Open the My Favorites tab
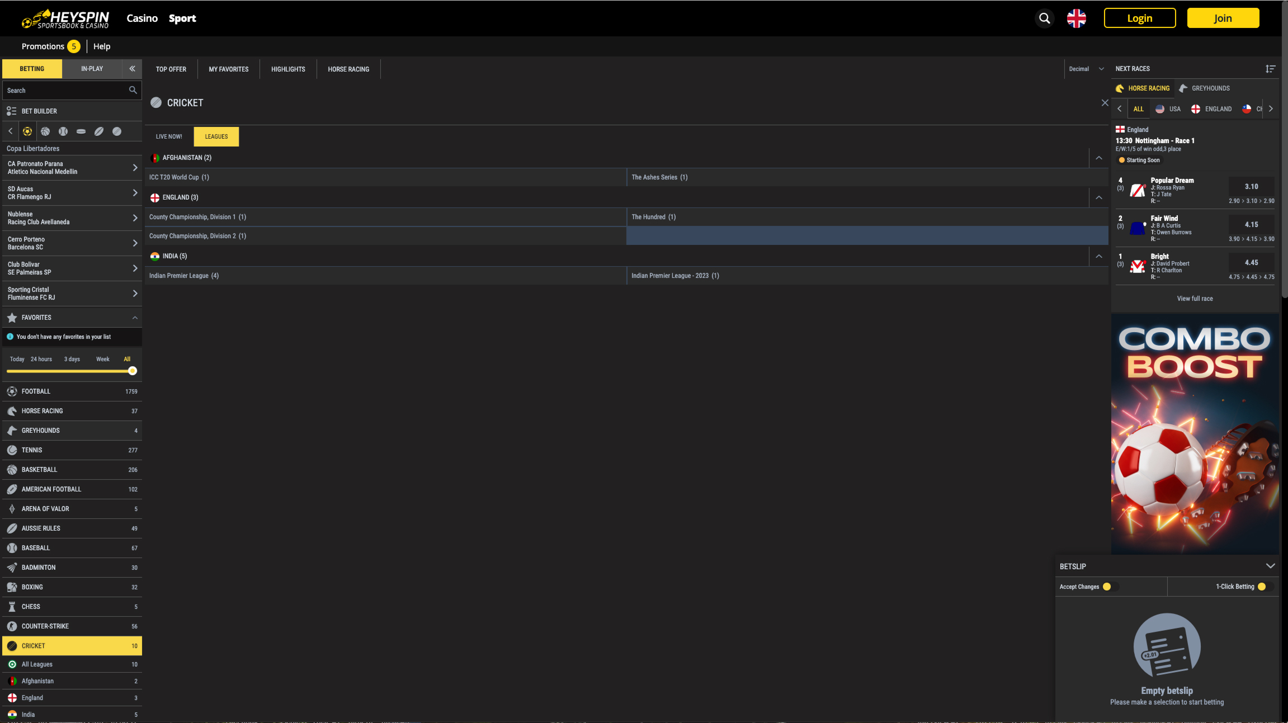Viewport: 1288px width, 723px height. (229, 69)
